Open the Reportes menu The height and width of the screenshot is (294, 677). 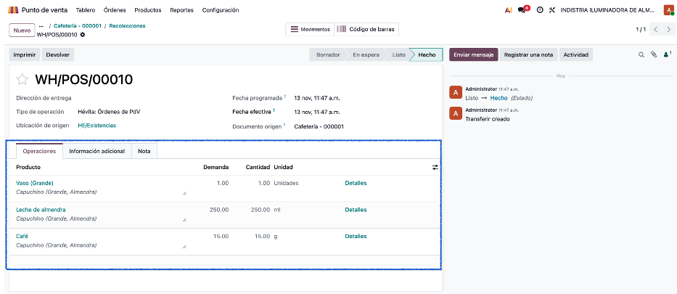pyautogui.click(x=181, y=10)
